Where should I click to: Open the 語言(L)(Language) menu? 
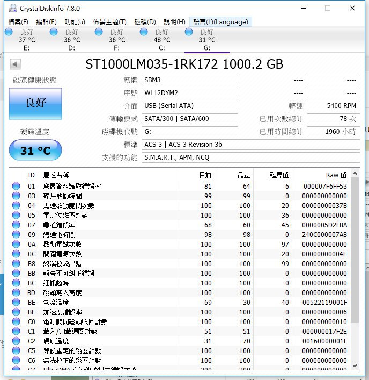220,22
